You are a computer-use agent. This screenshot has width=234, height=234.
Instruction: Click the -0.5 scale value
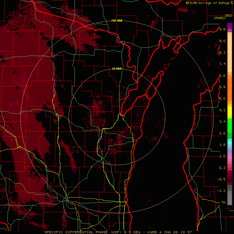(222, 179)
